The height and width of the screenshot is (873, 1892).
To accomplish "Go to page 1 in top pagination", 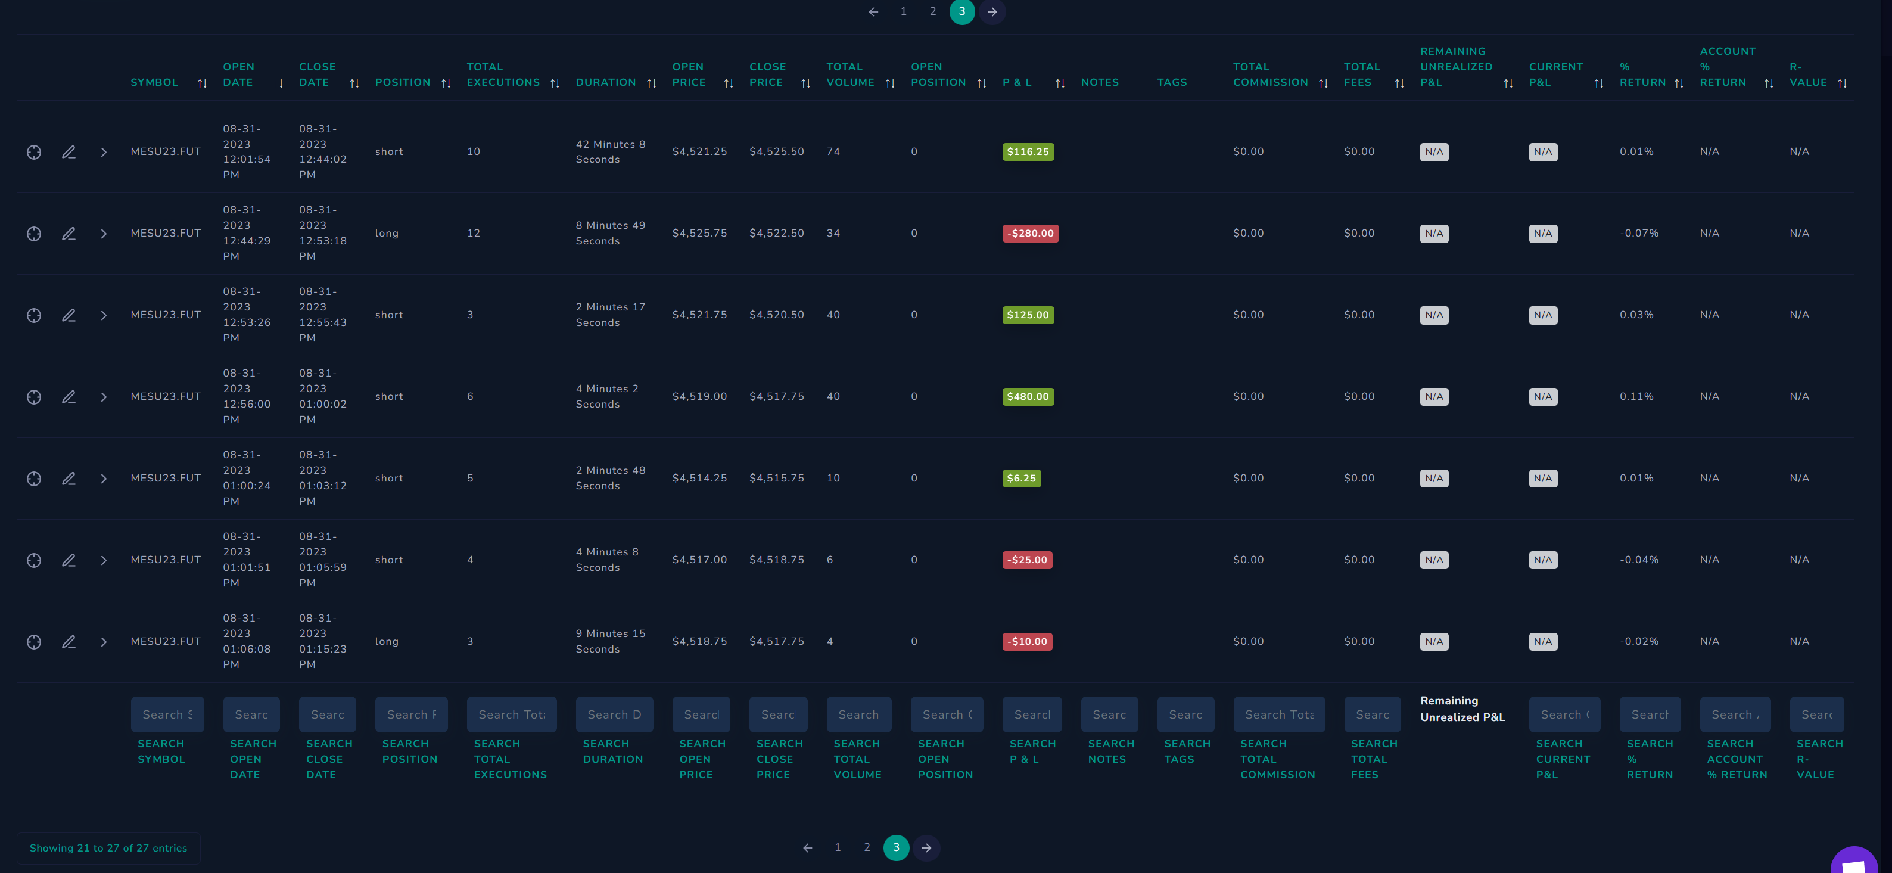I will pos(903,12).
